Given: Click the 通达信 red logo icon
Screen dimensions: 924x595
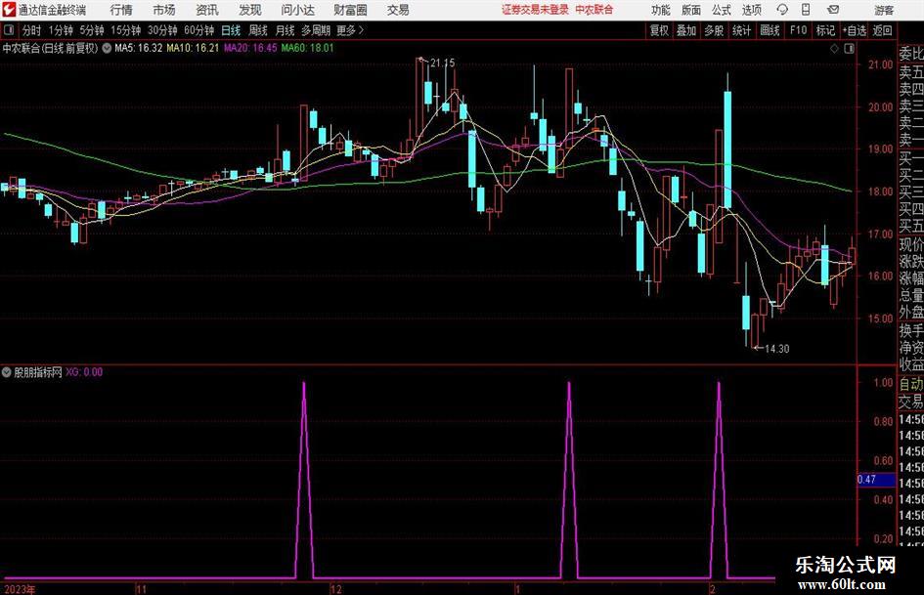Looking at the screenshot, I should [9, 10].
